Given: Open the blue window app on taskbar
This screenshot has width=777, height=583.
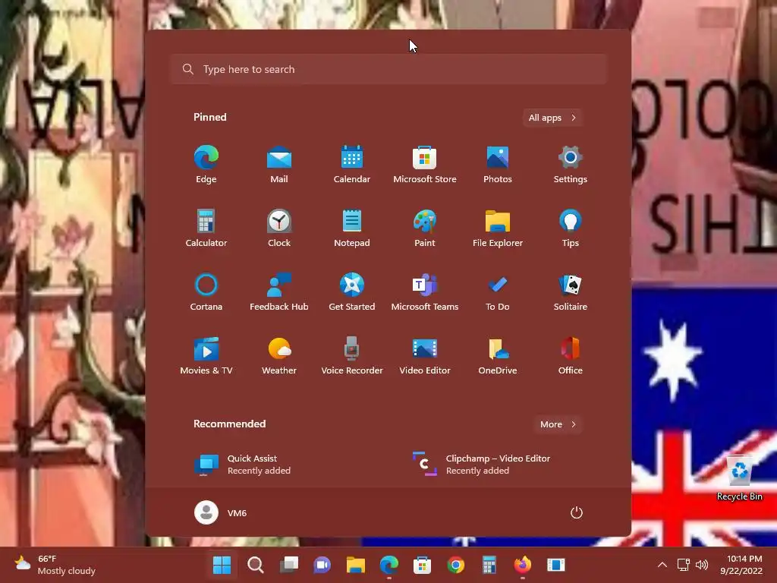Looking at the screenshot, I should click(x=556, y=565).
